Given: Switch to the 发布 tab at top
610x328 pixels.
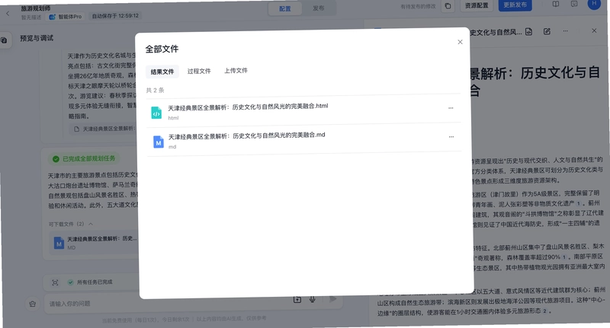Looking at the screenshot, I should (318, 8).
